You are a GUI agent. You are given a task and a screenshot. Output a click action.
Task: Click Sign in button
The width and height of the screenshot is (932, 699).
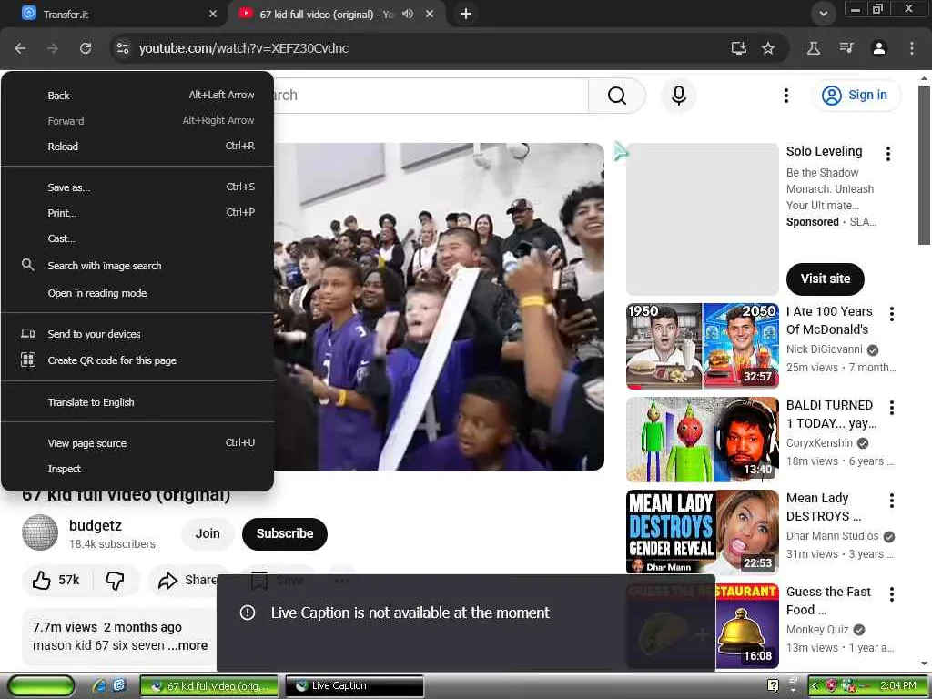tap(856, 95)
